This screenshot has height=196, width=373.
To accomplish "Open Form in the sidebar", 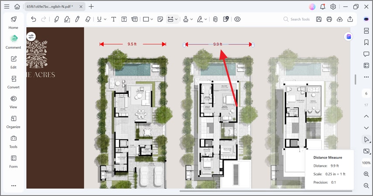I will tap(13, 162).
